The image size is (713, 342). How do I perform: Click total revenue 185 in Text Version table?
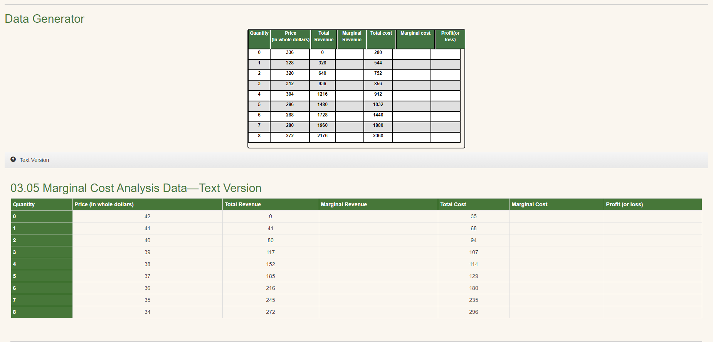[x=271, y=276]
